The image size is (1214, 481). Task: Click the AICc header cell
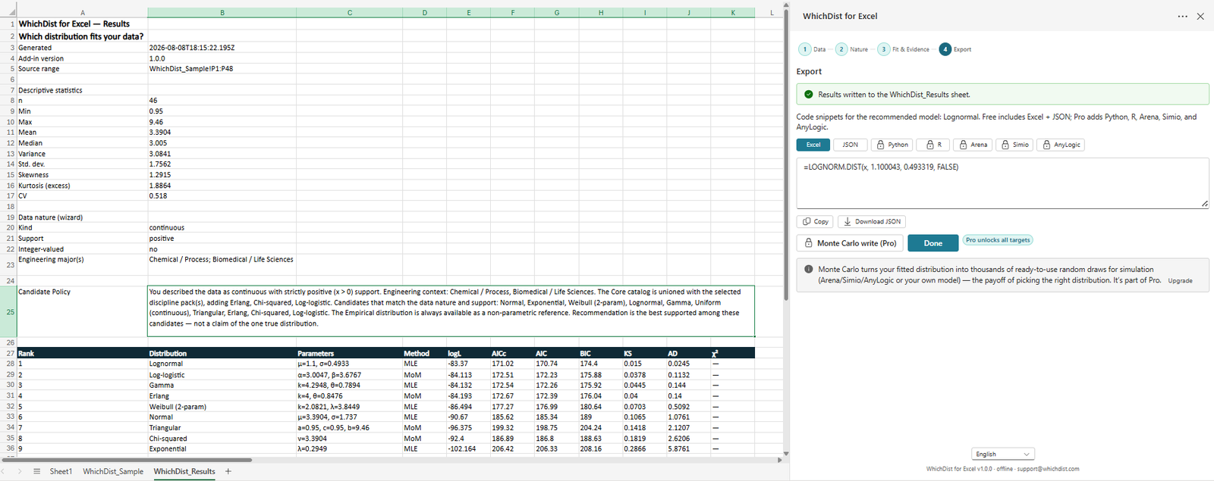[513, 353]
